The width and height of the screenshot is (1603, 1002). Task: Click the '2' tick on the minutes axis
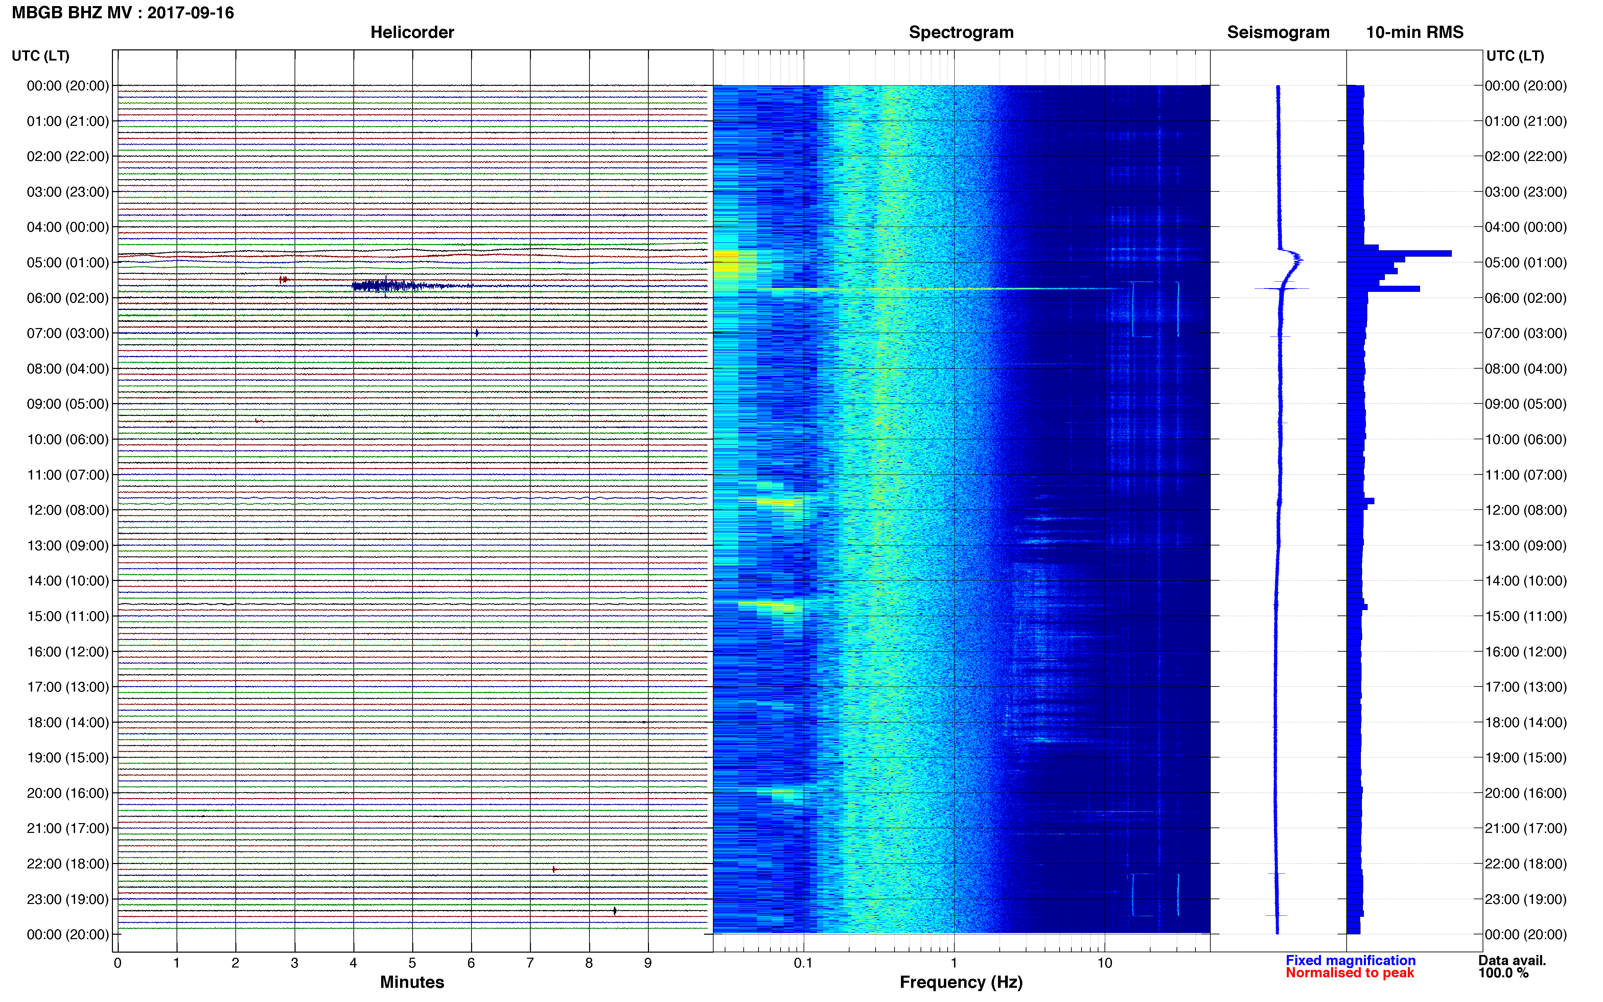point(235,963)
